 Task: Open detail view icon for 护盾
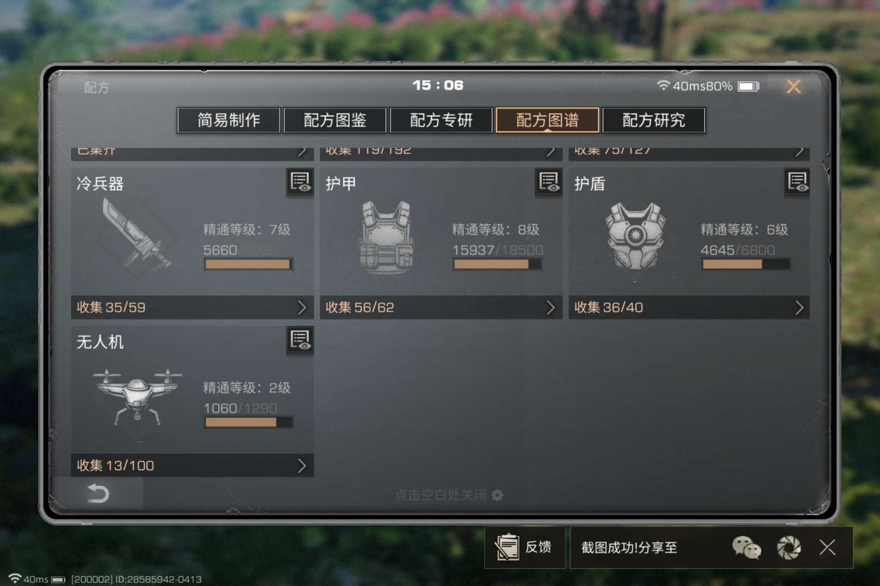point(797,182)
